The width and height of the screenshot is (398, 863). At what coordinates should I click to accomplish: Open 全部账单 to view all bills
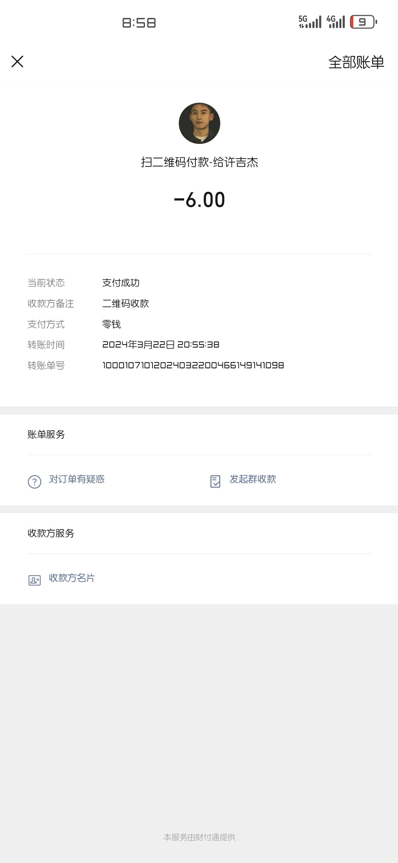pos(356,62)
